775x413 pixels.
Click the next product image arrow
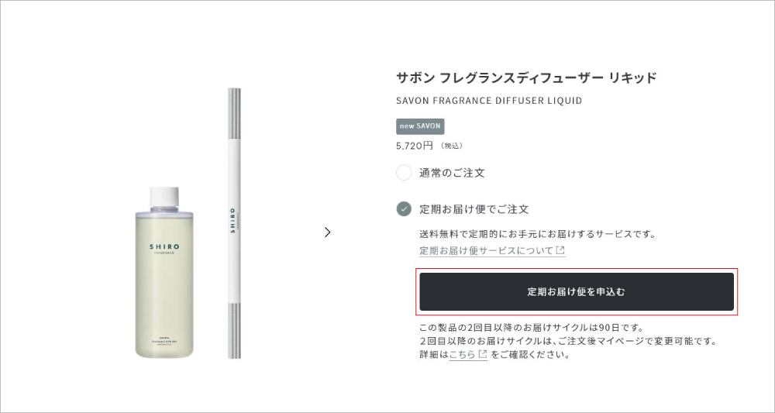click(327, 232)
